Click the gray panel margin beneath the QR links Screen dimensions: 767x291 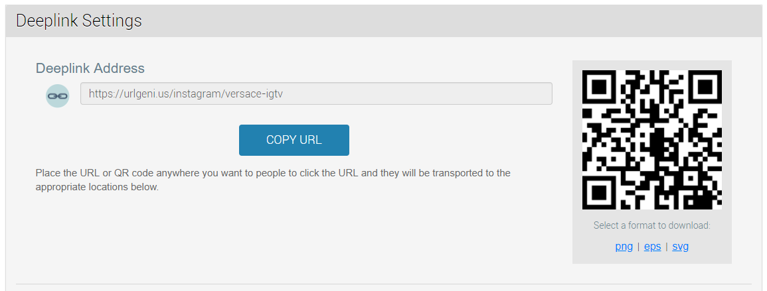(652, 259)
